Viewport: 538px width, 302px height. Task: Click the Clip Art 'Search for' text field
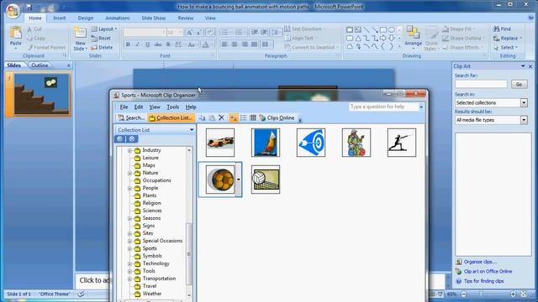tap(481, 84)
